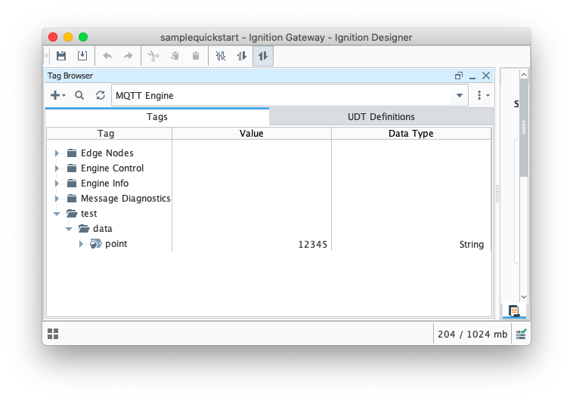
Task: Click the Cut scissors icon
Action: tap(153, 56)
